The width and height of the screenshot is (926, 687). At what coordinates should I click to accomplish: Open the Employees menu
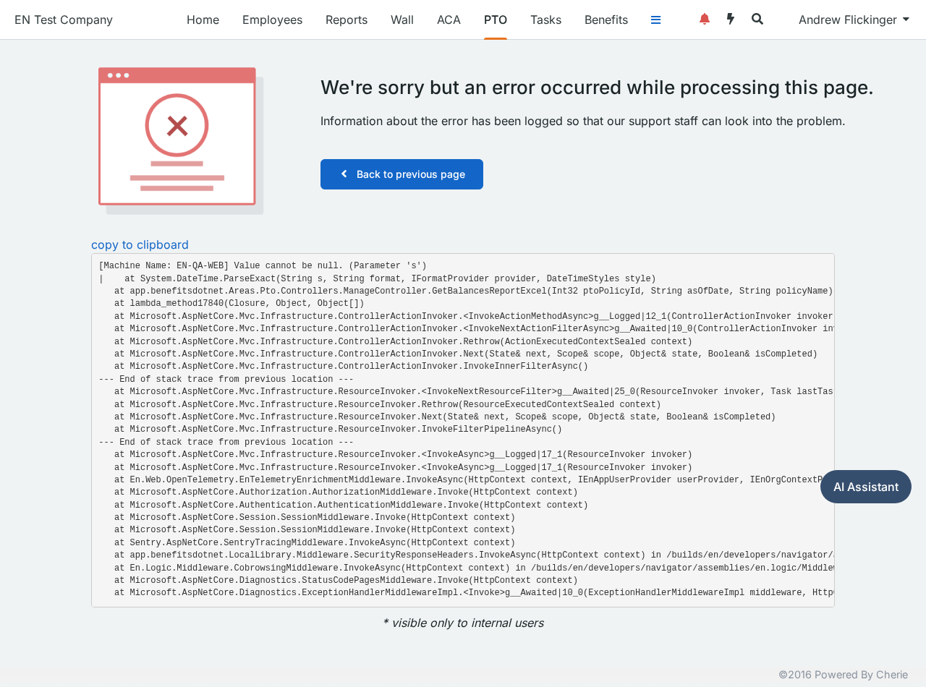pyautogui.click(x=272, y=20)
